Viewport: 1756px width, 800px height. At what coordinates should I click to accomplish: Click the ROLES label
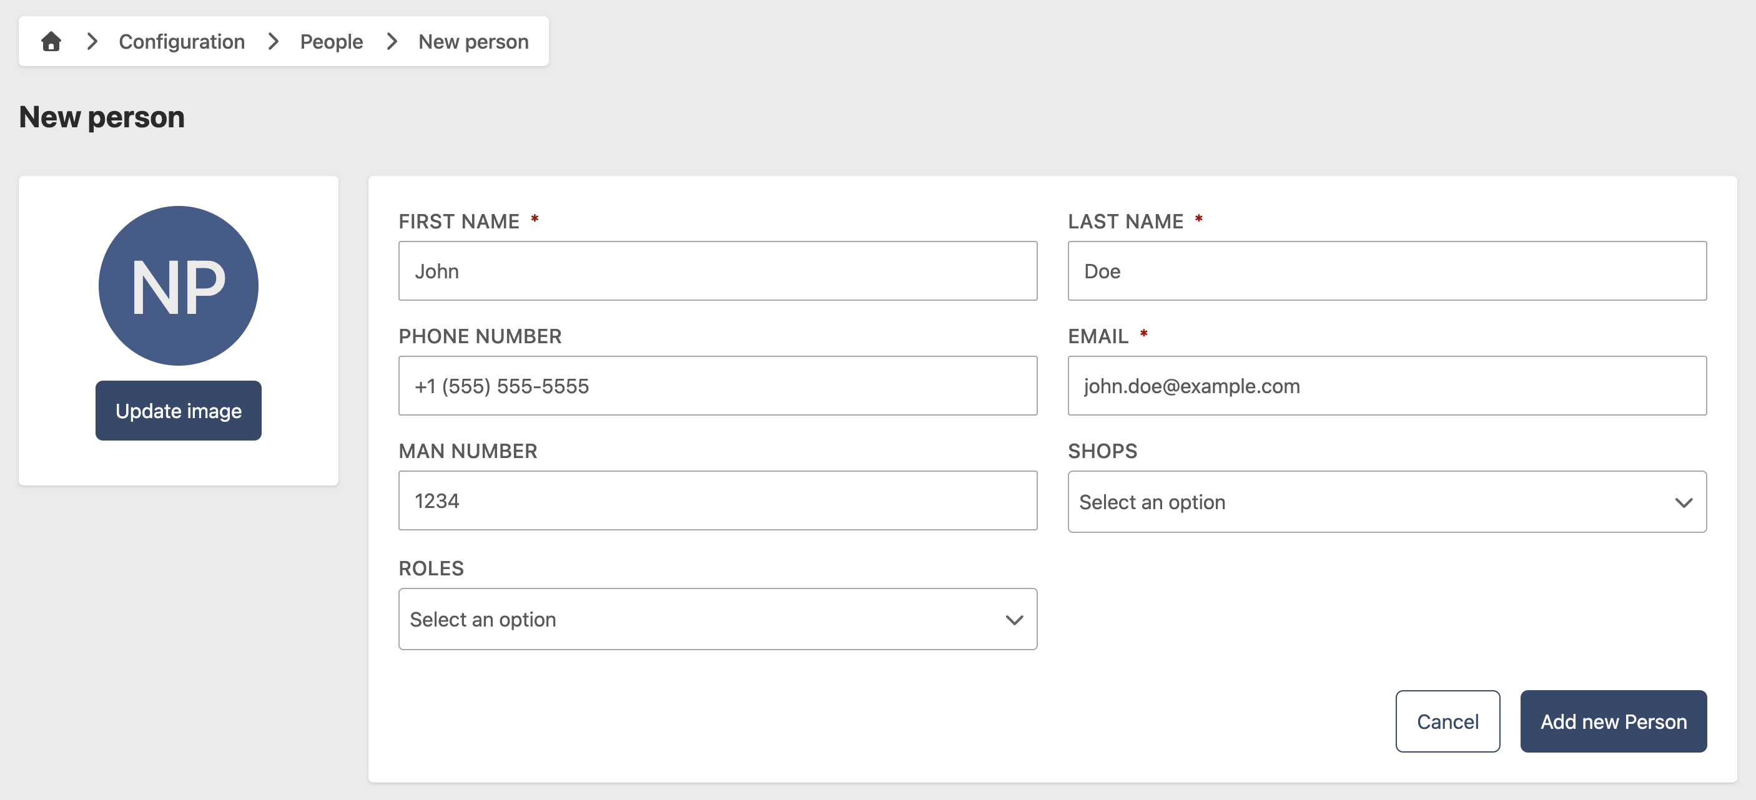pyautogui.click(x=431, y=568)
